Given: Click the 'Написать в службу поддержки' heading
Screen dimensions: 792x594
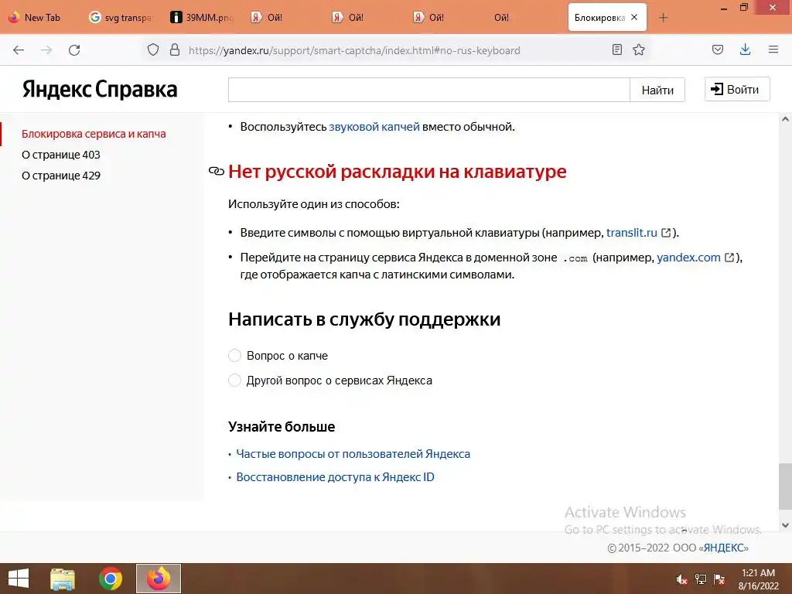Looking at the screenshot, I should coord(364,319).
